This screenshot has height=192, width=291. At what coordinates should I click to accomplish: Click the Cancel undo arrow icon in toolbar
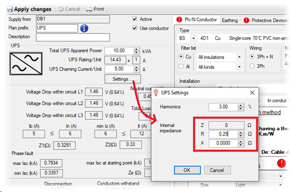point(61,9)
